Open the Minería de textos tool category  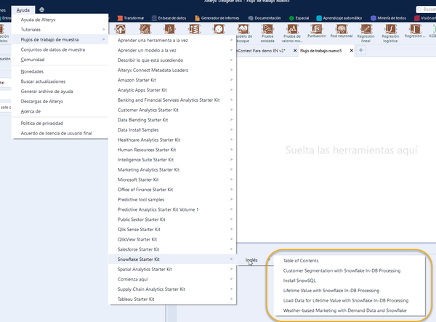point(389,18)
